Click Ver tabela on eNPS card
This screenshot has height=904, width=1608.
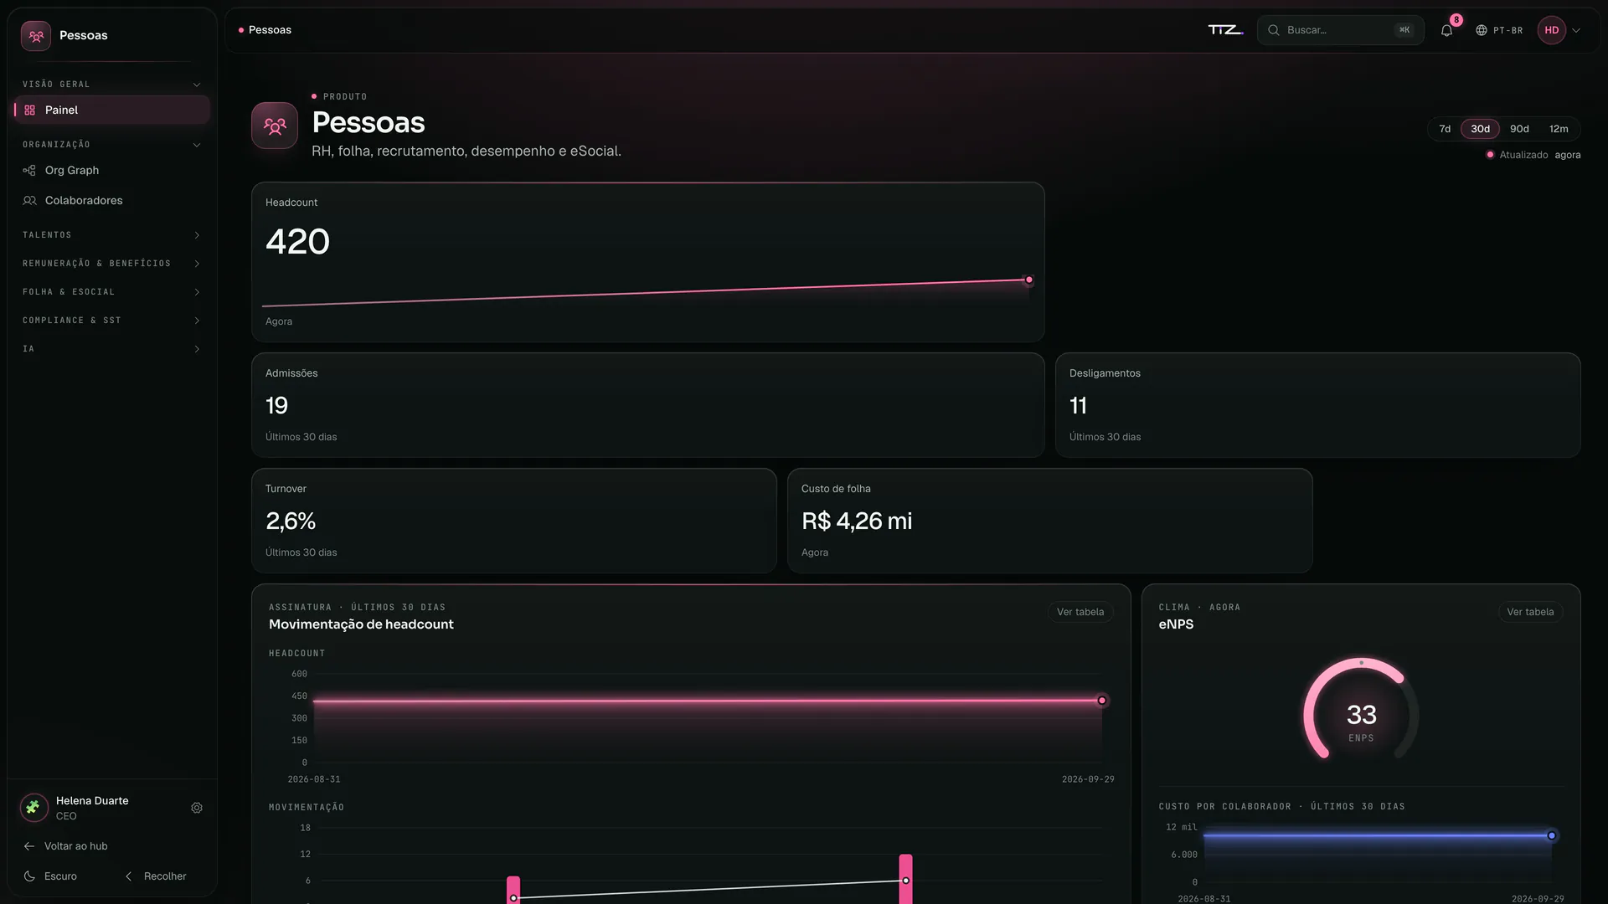pyautogui.click(x=1530, y=612)
